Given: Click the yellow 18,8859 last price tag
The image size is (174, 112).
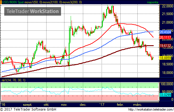Looking at the screenshot, I should (x=165, y=58).
